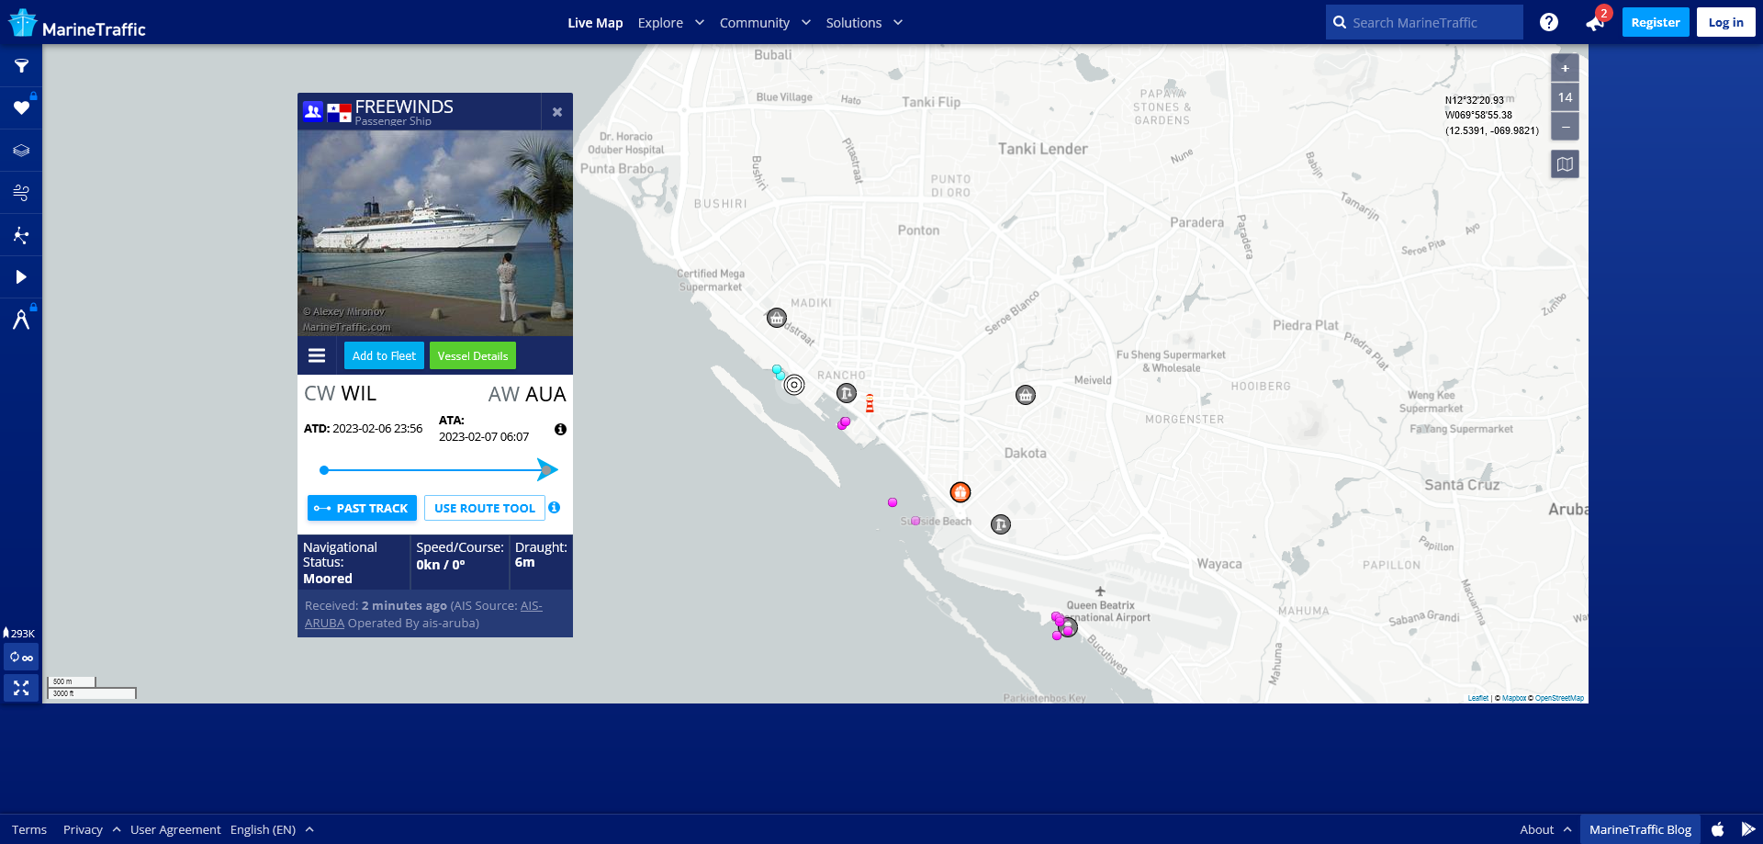Click the PAST TRACK button

[362, 508]
